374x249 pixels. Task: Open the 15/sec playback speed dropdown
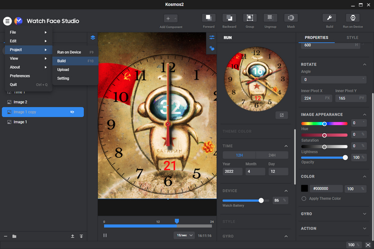click(x=184, y=235)
